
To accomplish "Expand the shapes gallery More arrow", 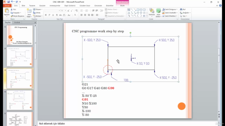I will [147, 16].
